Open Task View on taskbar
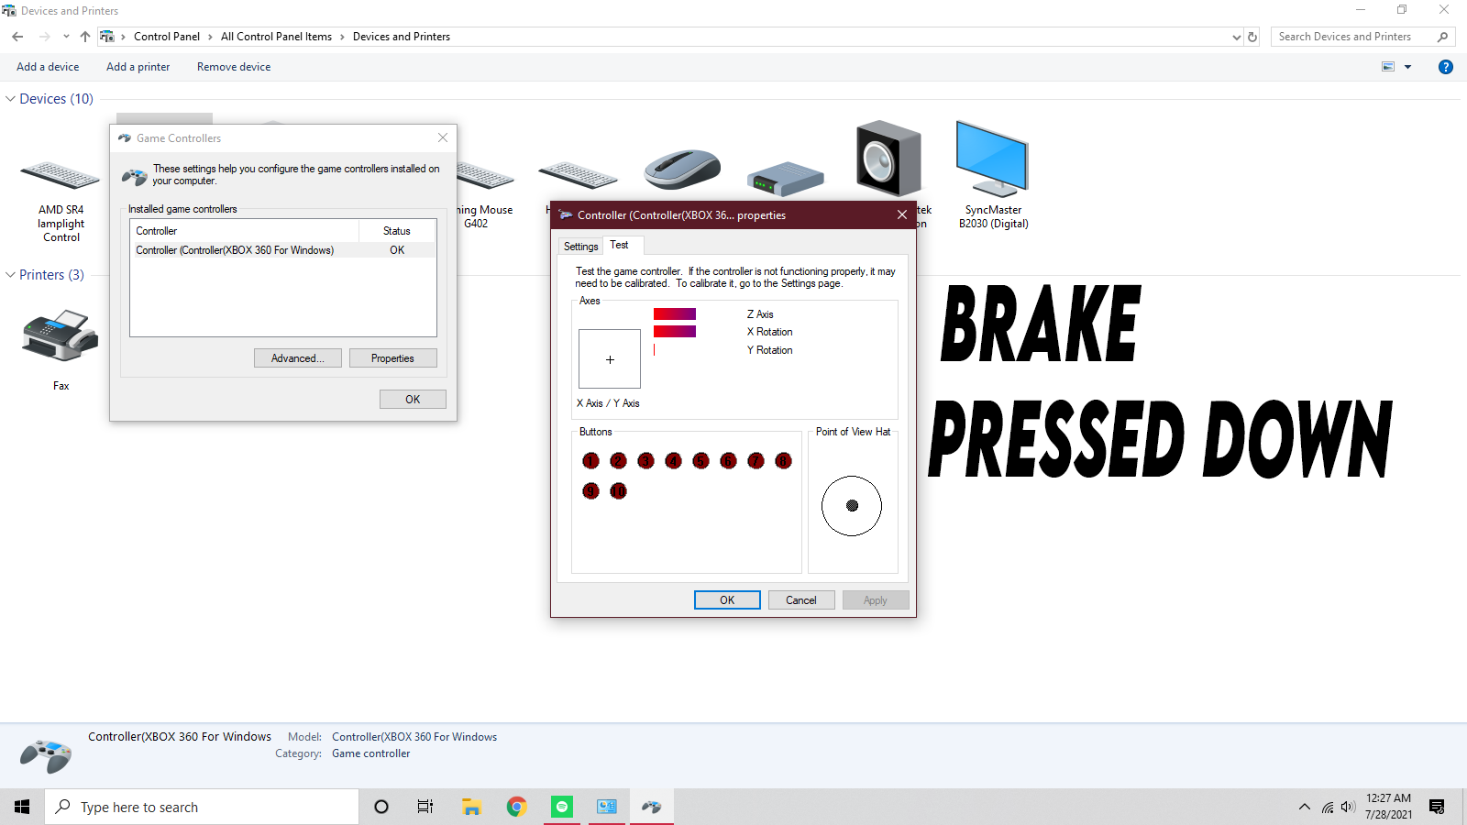 [425, 807]
